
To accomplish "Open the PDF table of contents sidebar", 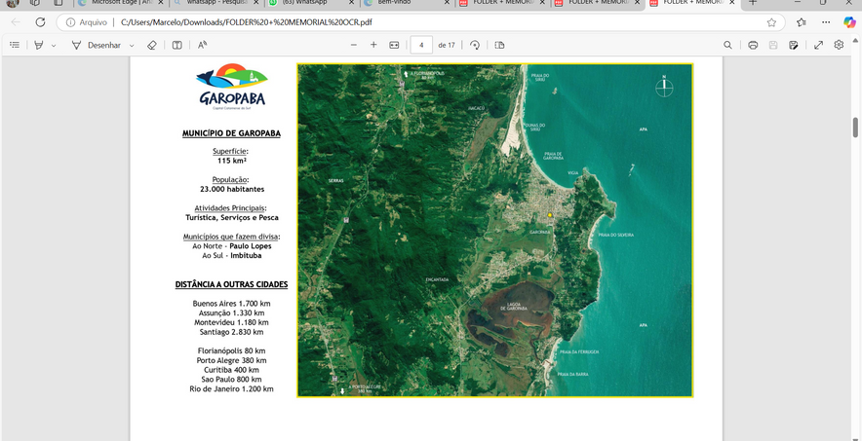I will point(15,45).
